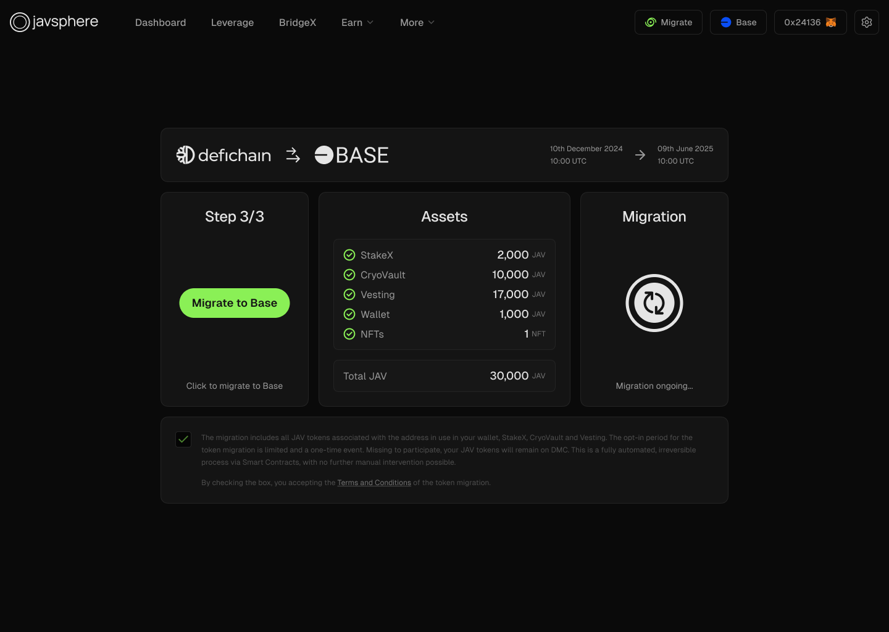Click the arrow between migration dates

click(640, 155)
